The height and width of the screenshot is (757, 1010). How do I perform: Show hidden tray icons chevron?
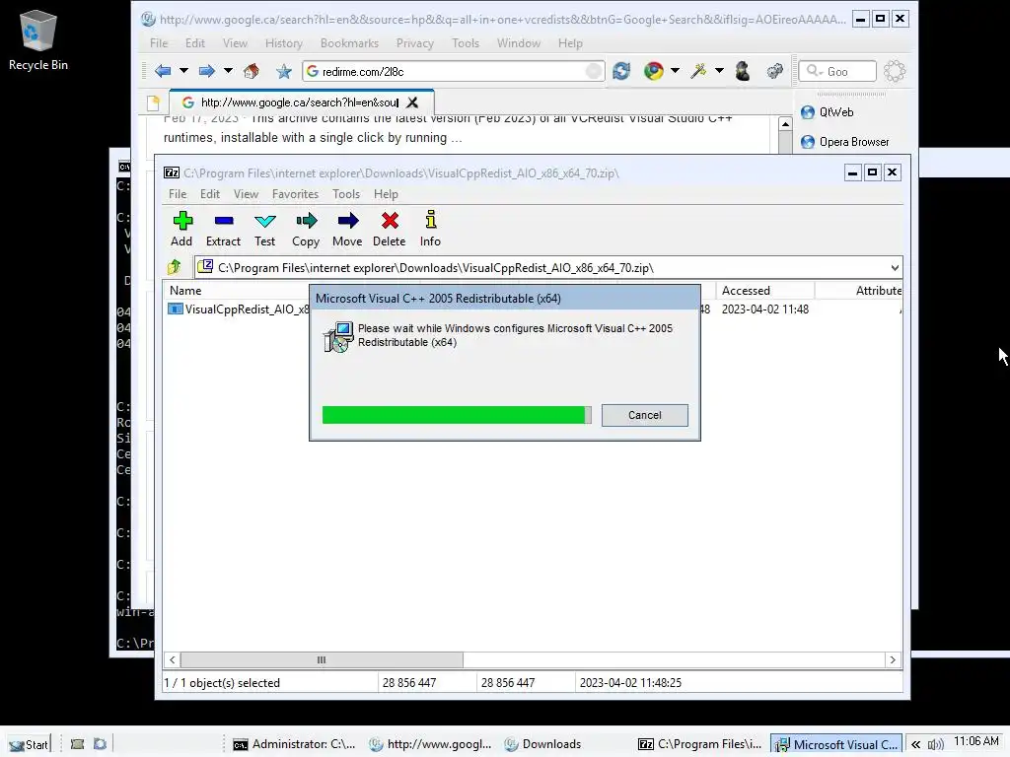pos(915,745)
